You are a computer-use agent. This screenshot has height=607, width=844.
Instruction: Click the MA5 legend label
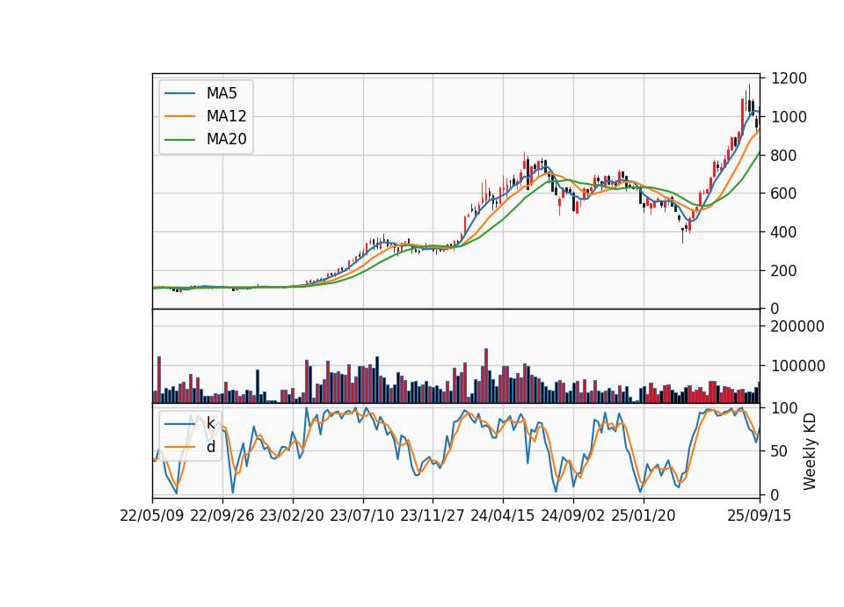222,93
